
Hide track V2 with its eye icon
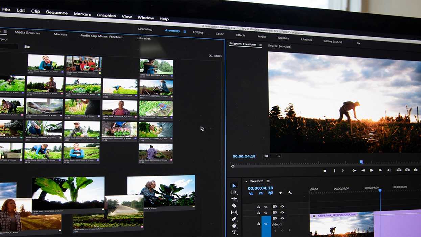[x=282, y=213]
